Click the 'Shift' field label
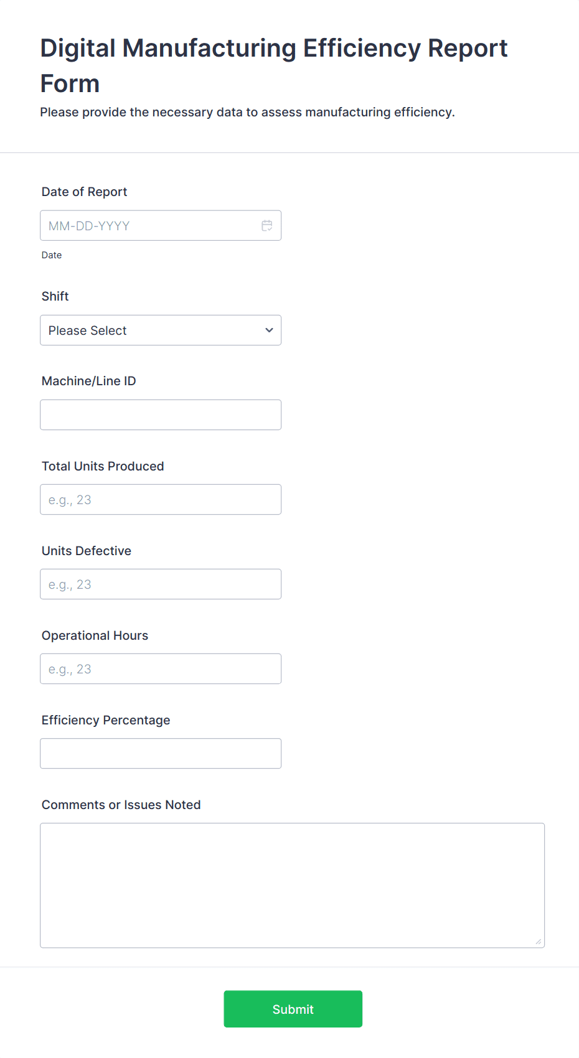Screen dimensions: 579x1058 (x=55, y=296)
